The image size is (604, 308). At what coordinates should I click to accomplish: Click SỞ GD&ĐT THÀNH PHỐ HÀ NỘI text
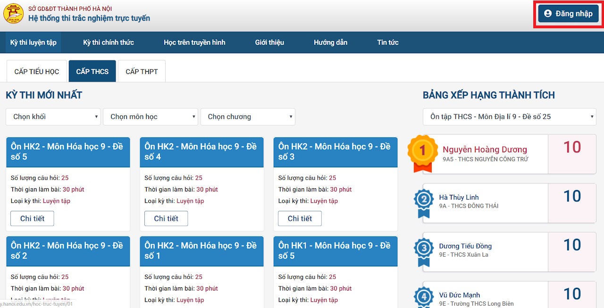[x=70, y=8]
